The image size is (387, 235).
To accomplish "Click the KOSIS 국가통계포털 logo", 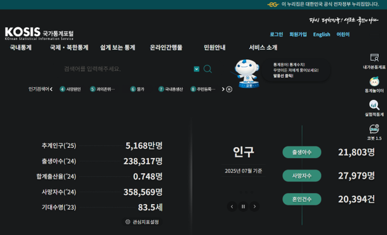I will (39, 34).
